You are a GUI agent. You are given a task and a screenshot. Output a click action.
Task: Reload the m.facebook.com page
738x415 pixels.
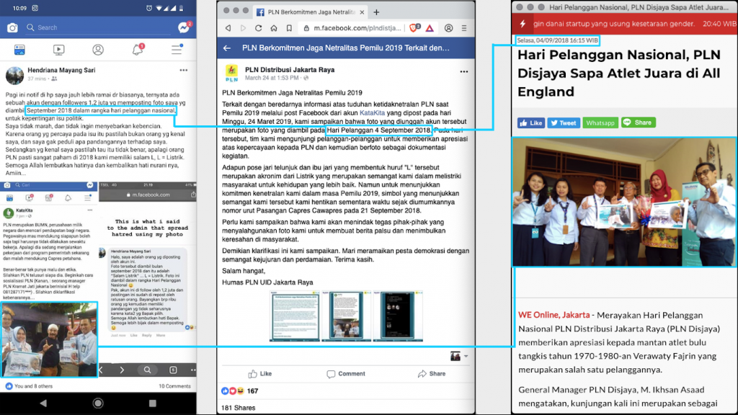[259, 28]
